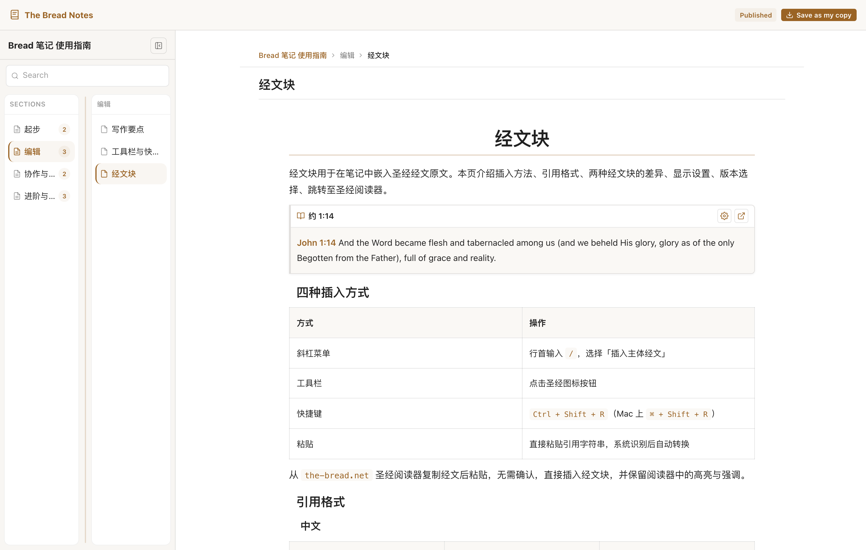The width and height of the screenshot is (866, 550).
Task: Click the 协作与... document icon
Action: point(17,174)
